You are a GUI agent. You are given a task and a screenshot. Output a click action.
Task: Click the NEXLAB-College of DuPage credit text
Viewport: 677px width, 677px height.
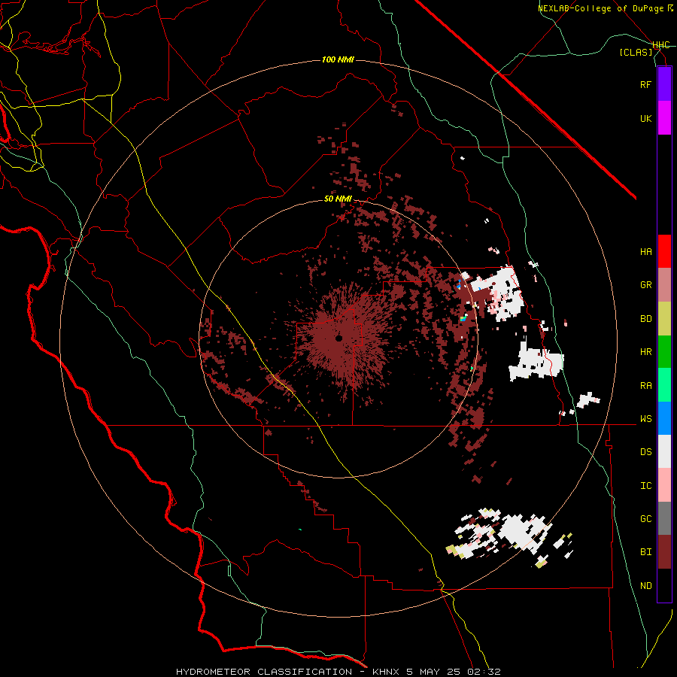pos(600,8)
